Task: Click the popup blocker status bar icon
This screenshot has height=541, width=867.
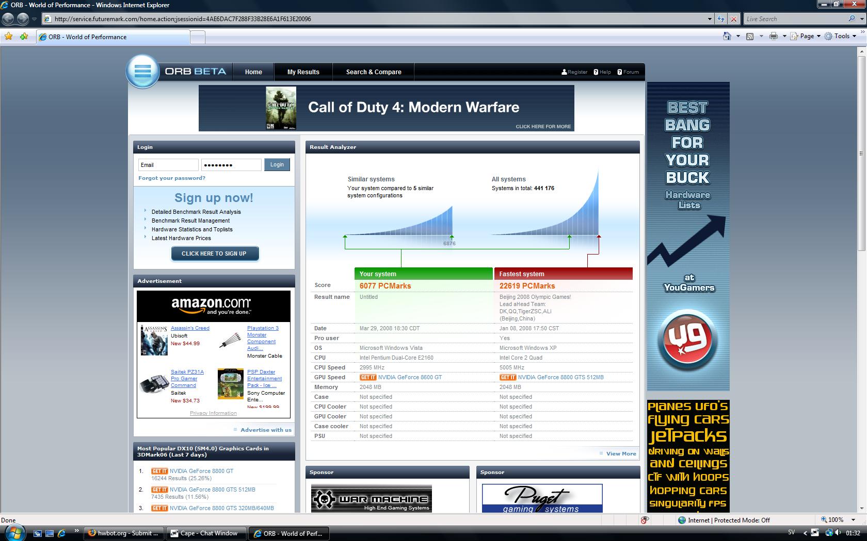Action: pyautogui.click(x=645, y=520)
